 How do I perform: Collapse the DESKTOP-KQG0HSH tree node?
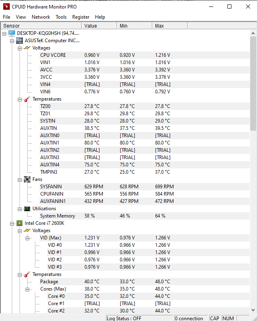[x=4, y=33]
